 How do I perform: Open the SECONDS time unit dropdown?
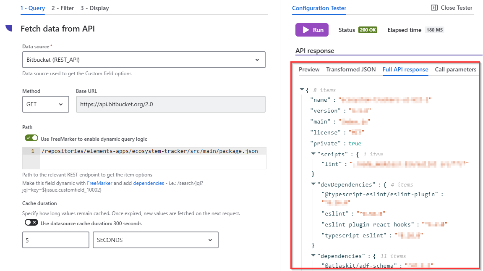click(x=156, y=240)
